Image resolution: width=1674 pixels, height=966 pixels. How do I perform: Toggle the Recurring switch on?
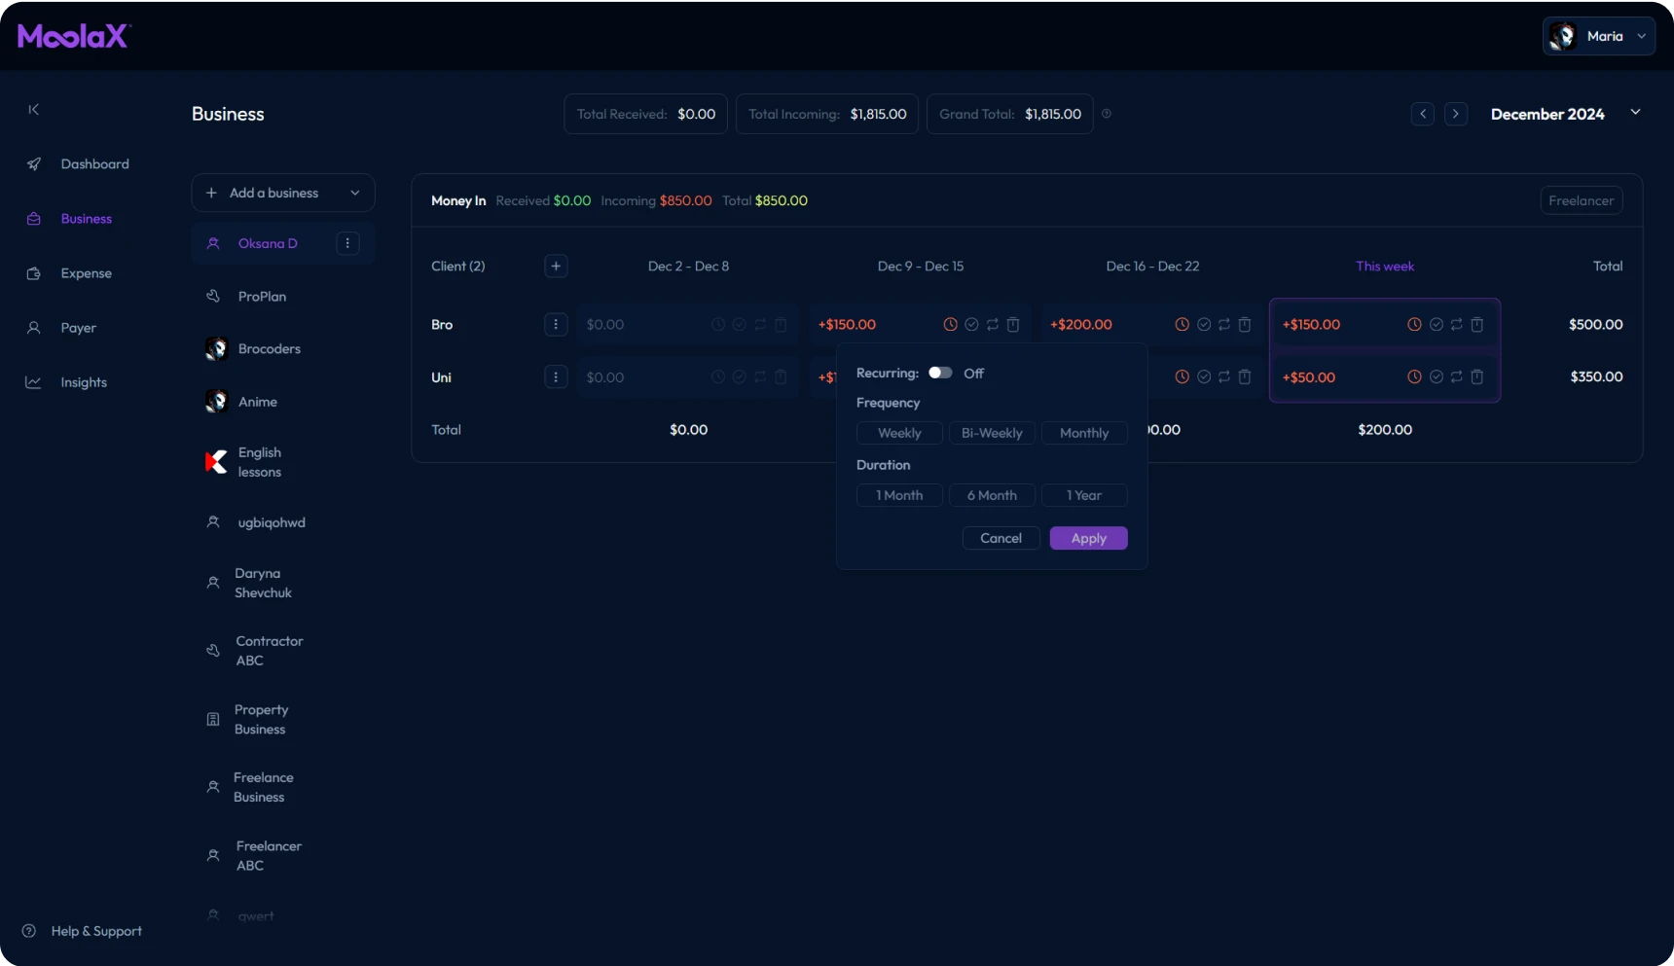pos(940,373)
